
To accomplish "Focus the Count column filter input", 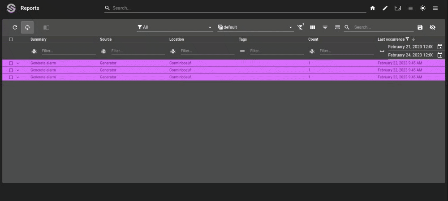I will click(347, 51).
